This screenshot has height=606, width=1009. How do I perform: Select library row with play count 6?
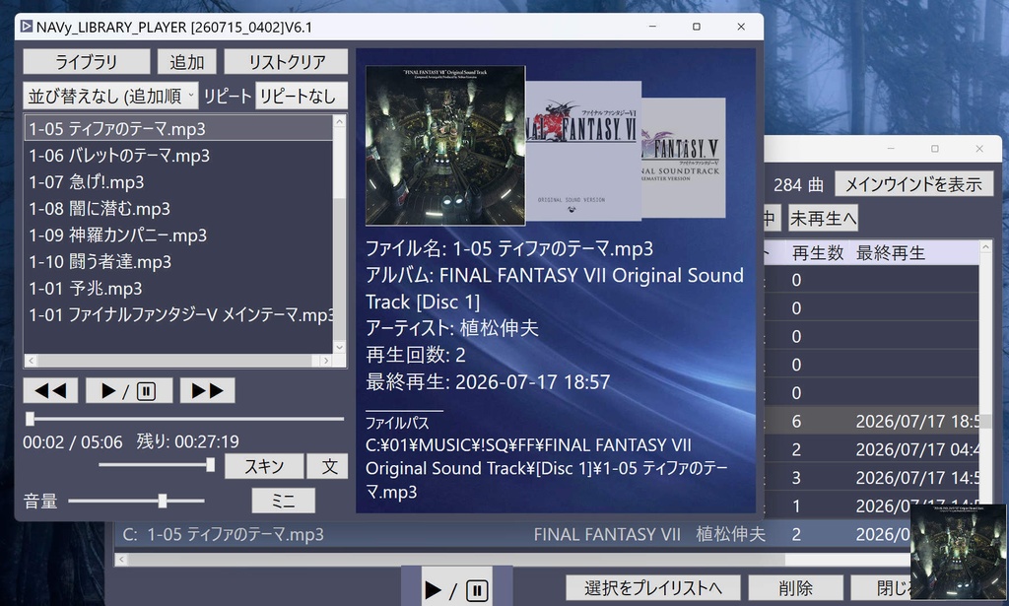(872, 421)
